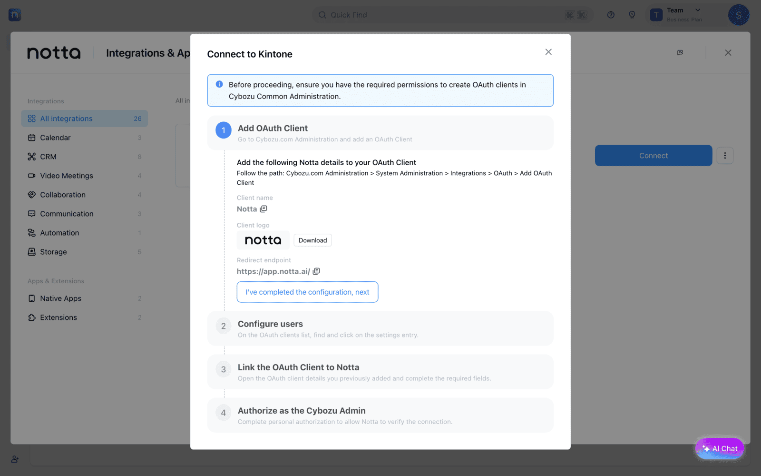Open the AI Chat assistant
This screenshot has width=761, height=476.
pyautogui.click(x=720, y=448)
